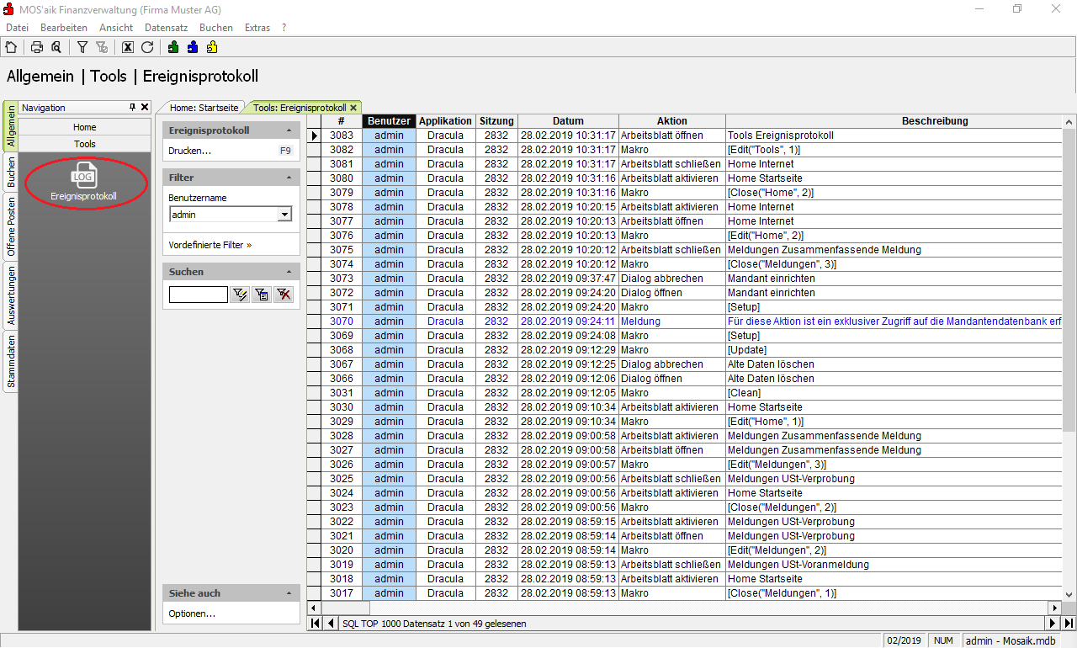Click the horizontal scrollbar thumb below the table
The image size is (1077, 648).
click(x=345, y=608)
